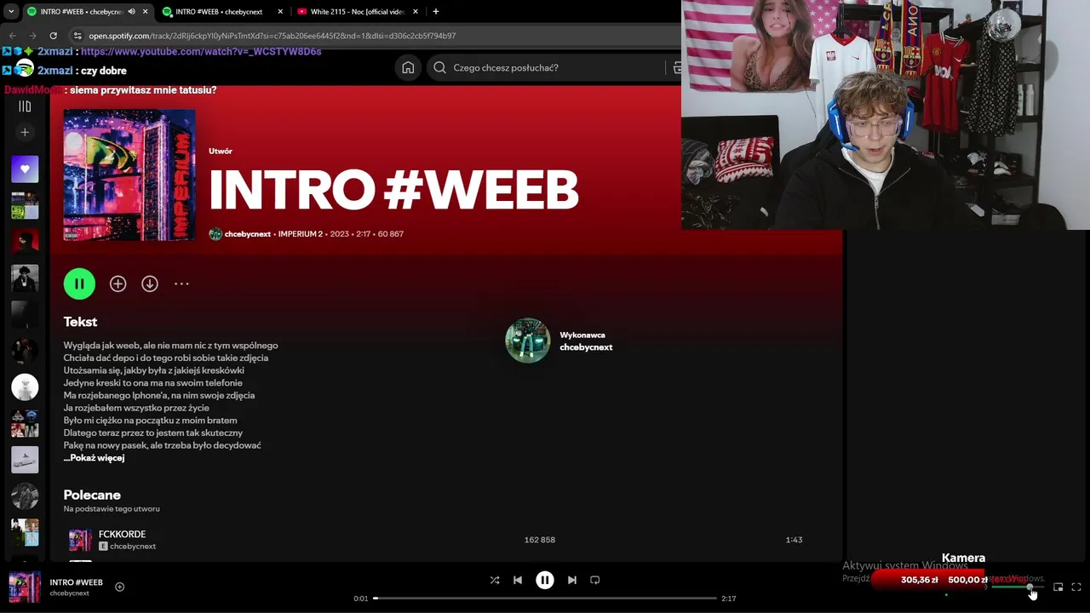This screenshot has height=613, width=1090.
Task: Skip to the previous track
Action: coord(518,580)
